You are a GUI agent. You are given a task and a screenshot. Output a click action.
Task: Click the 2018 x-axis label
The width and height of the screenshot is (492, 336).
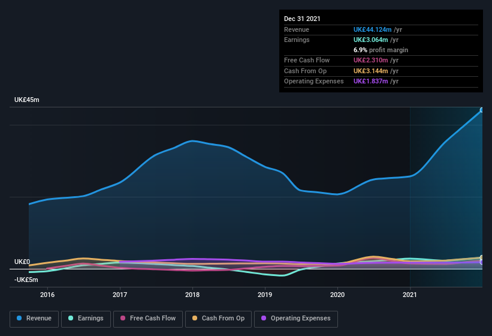(x=192, y=295)
